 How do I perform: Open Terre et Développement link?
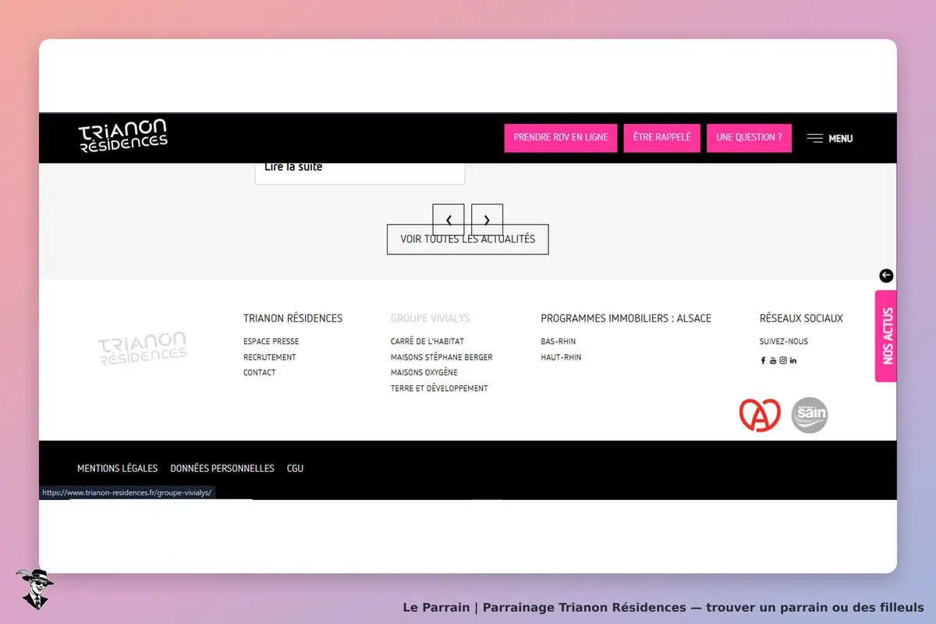pyautogui.click(x=439, y=388)
